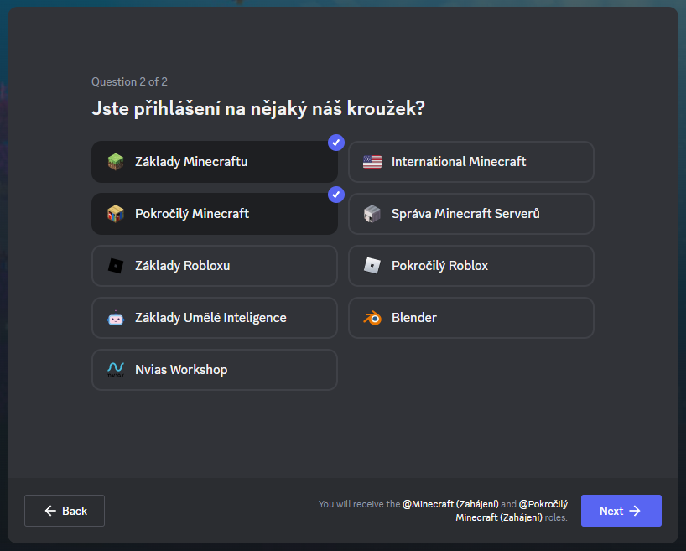Image resolution: width=686 pixels, height=551 pixels.
Task: Click the white Roblox logo icon
Action: pos(372,266)
